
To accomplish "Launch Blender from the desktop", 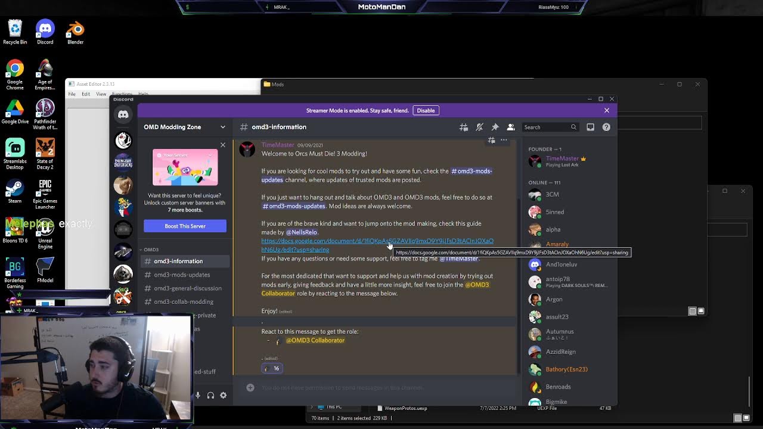I will click(x=75, y=33).
